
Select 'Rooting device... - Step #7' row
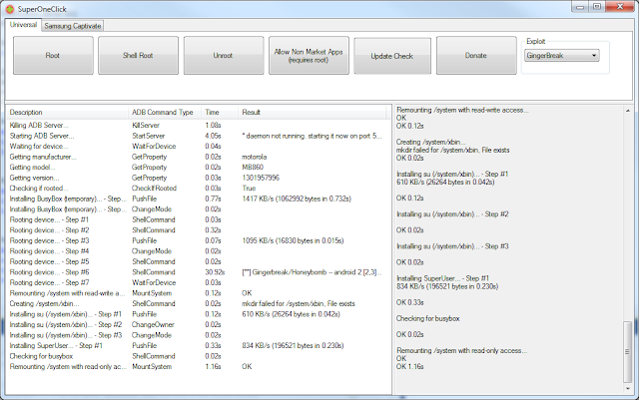click(197, 282)
